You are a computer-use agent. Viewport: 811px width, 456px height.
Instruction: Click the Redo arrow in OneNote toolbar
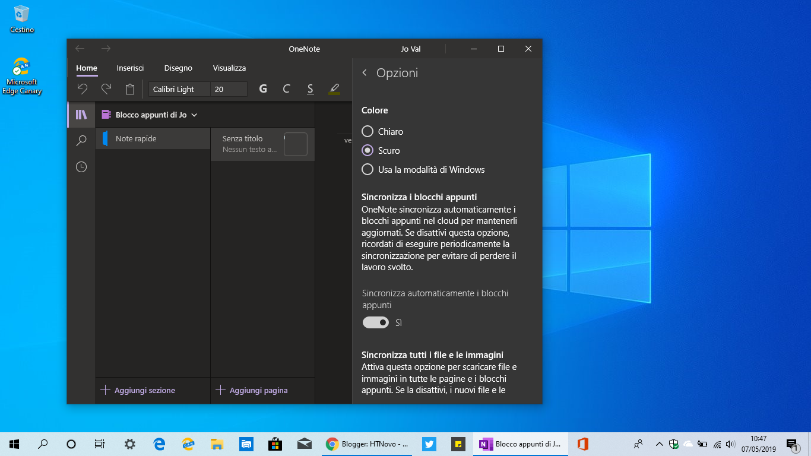coord(106,89)
